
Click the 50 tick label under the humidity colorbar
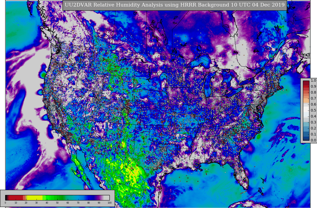coord(57,203)
